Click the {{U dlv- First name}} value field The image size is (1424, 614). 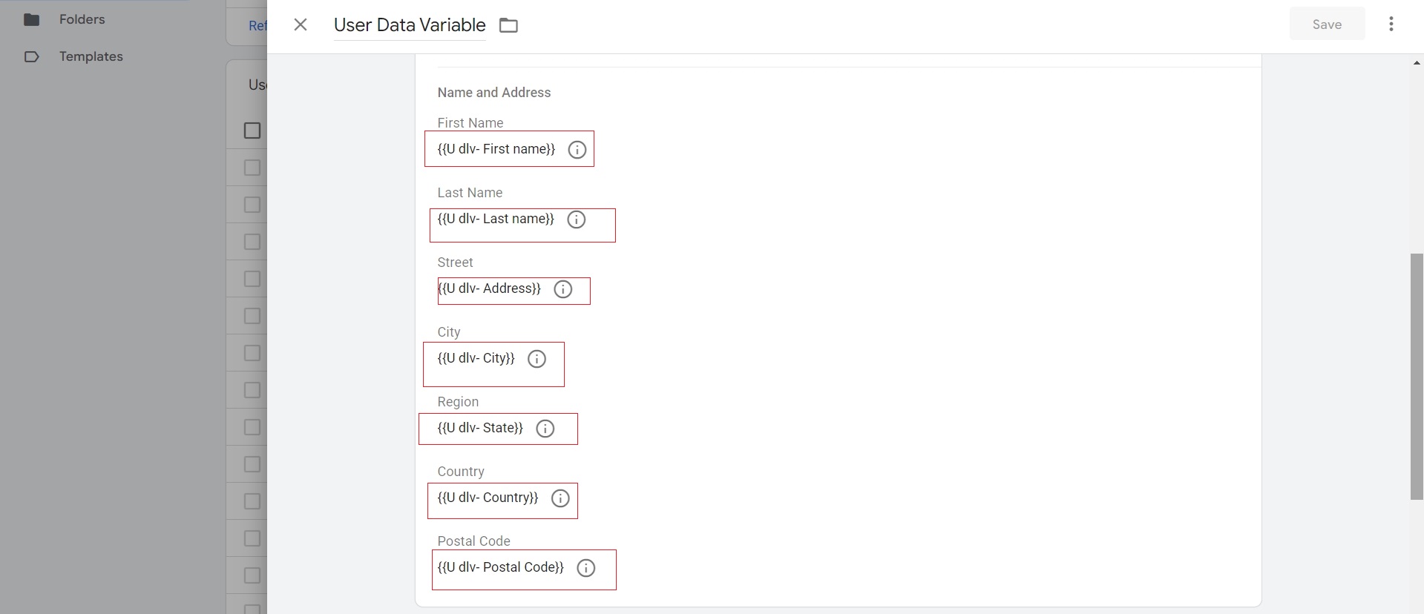click(x=496, y=149)
